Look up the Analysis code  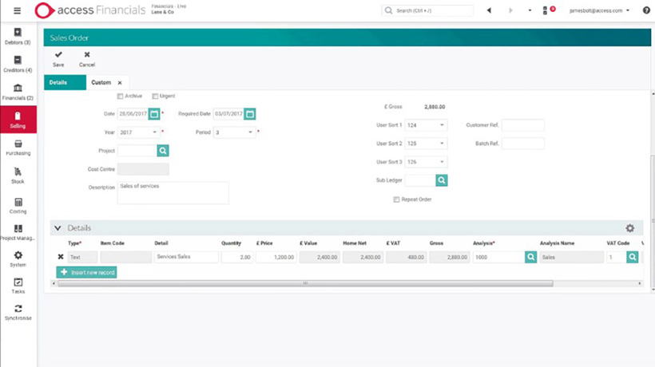coord(530,257)
